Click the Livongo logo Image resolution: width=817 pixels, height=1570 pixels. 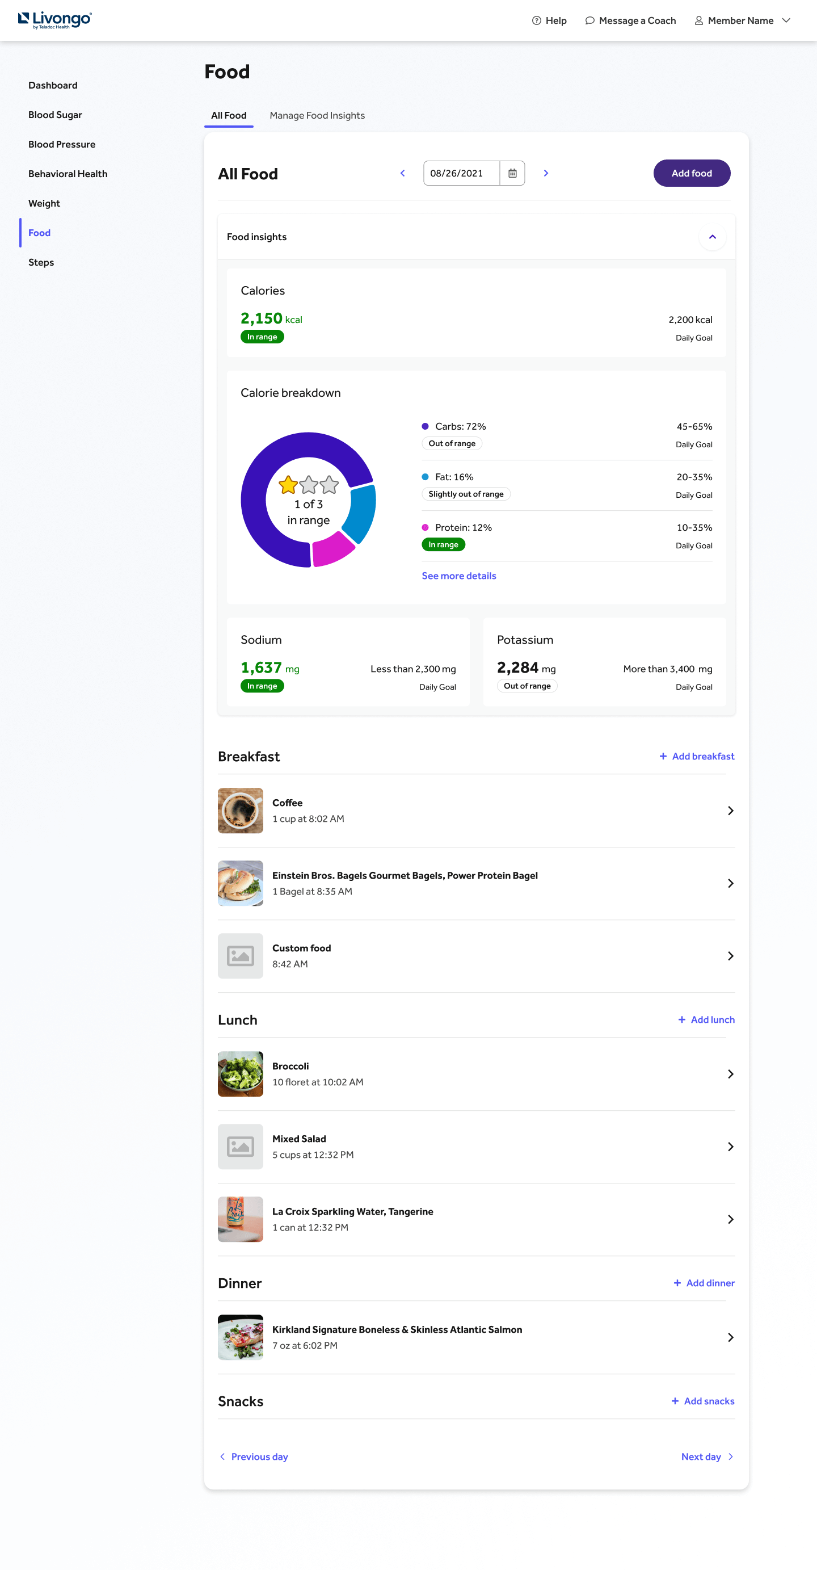click(x=55, y=20)
